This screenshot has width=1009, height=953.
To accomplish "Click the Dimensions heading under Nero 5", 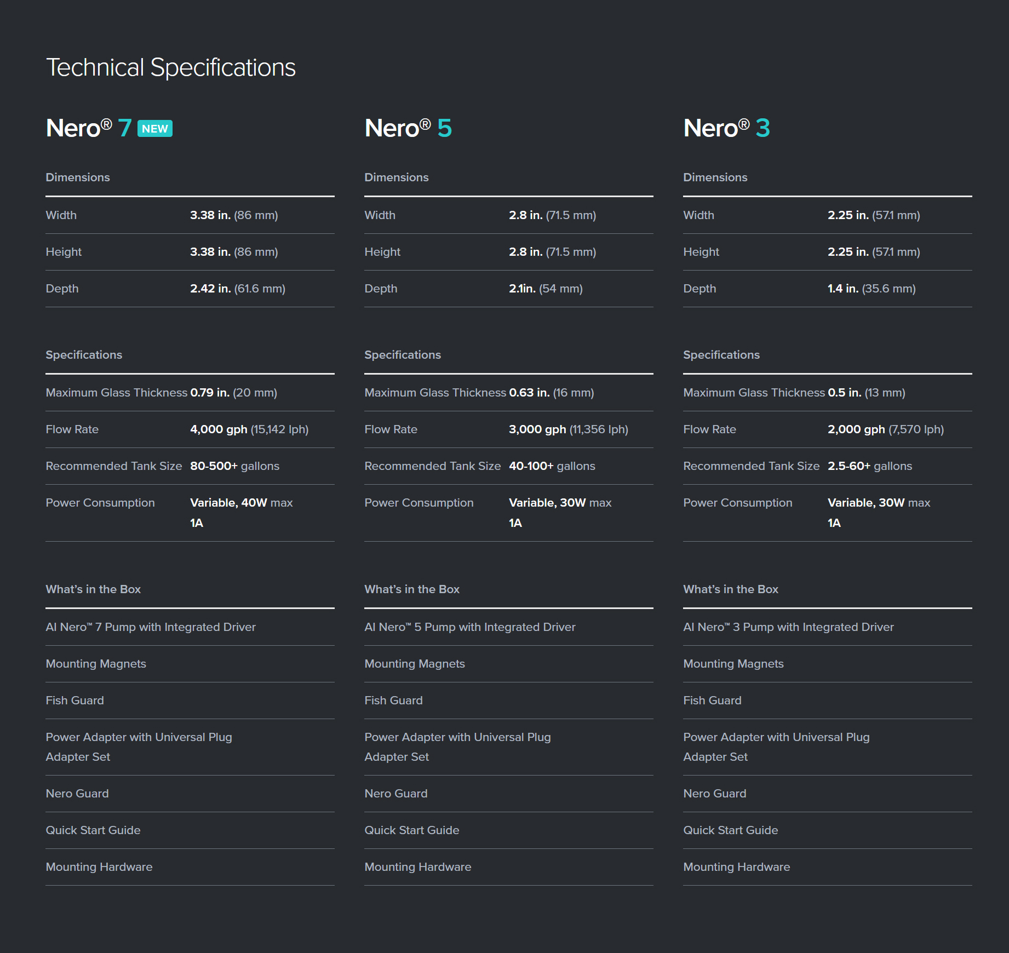I will 397,177.
